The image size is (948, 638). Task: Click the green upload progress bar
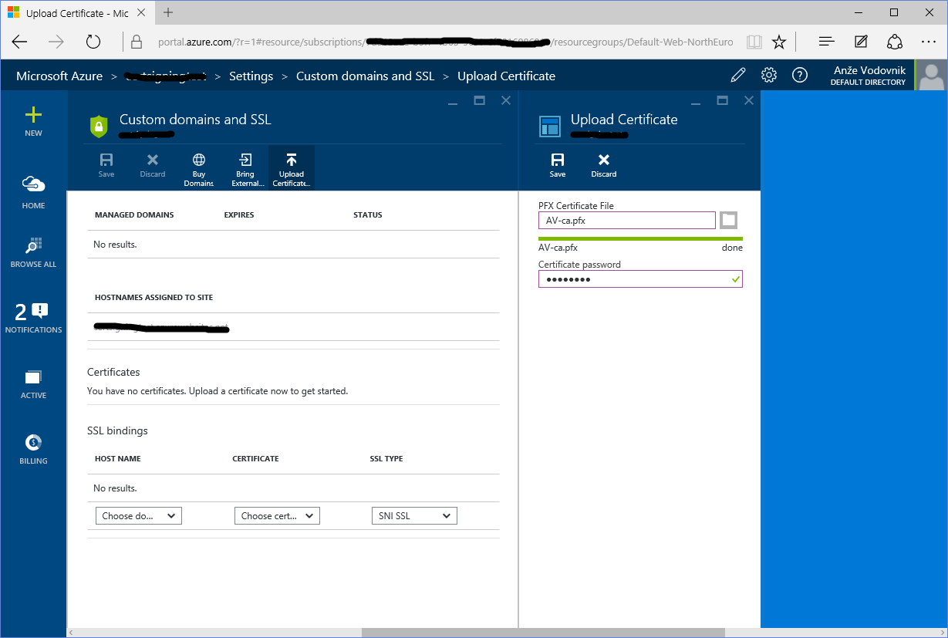[640, 238]
